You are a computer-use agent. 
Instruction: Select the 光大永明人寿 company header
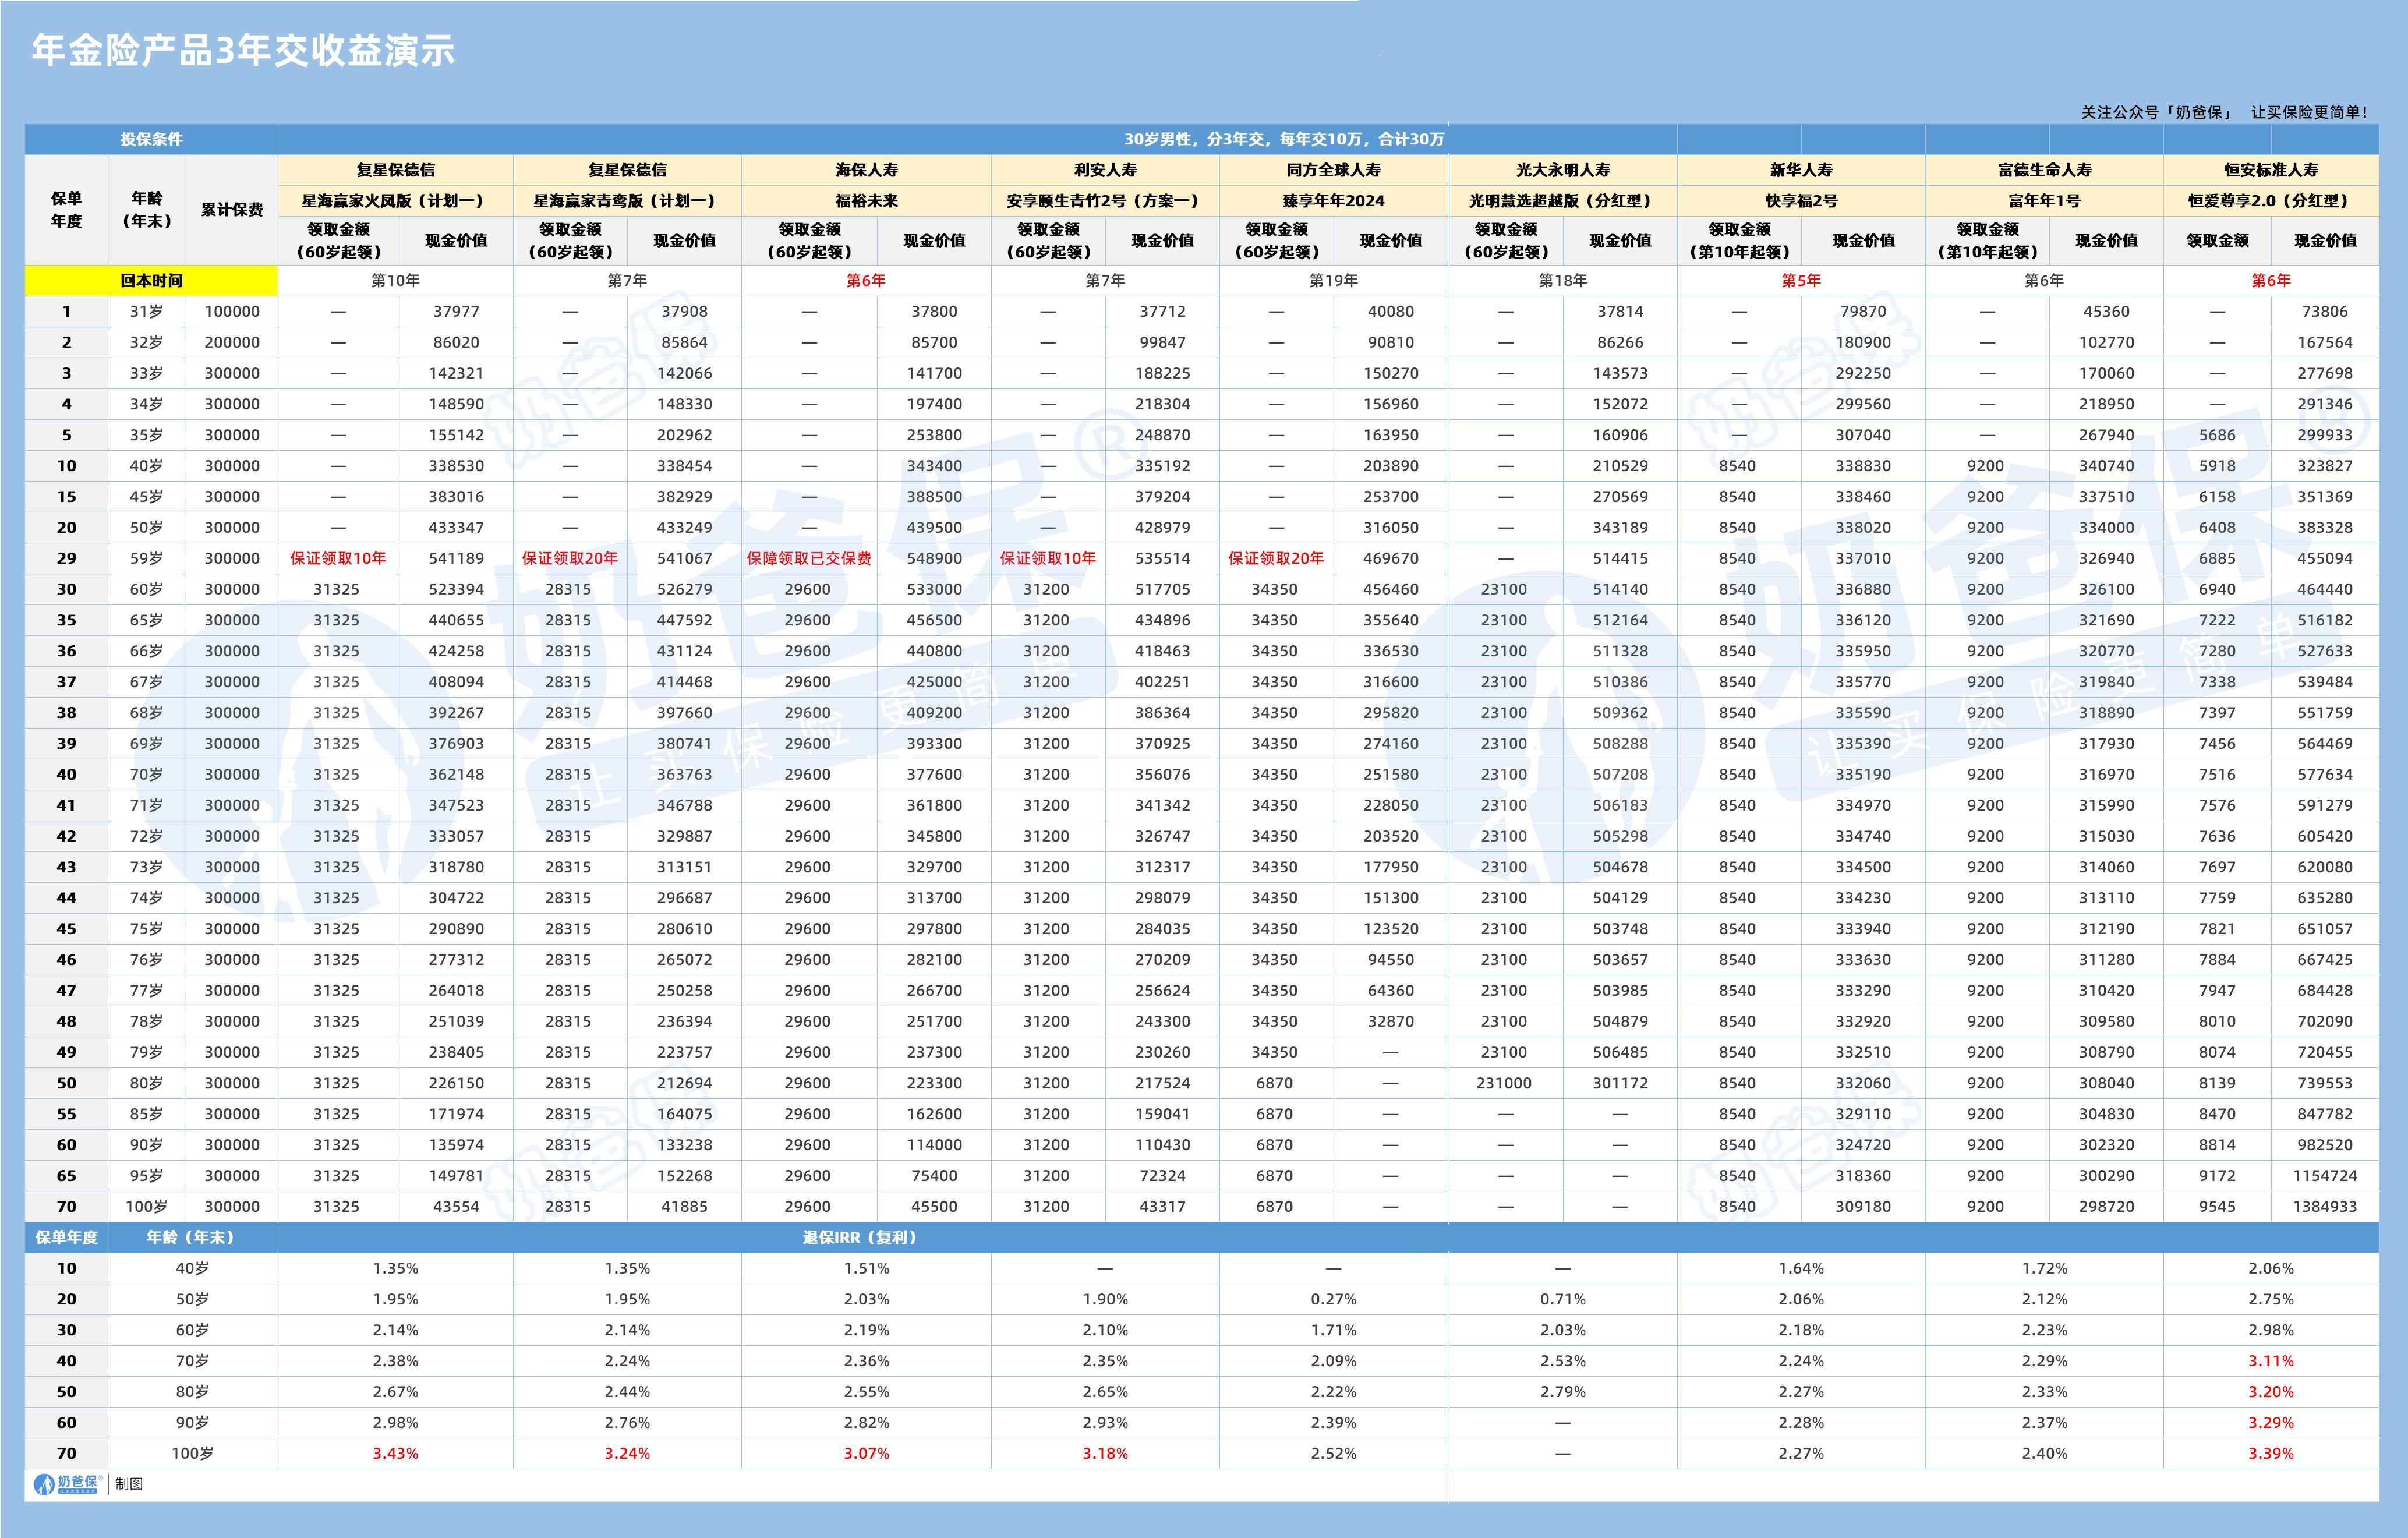(1563, 170)
